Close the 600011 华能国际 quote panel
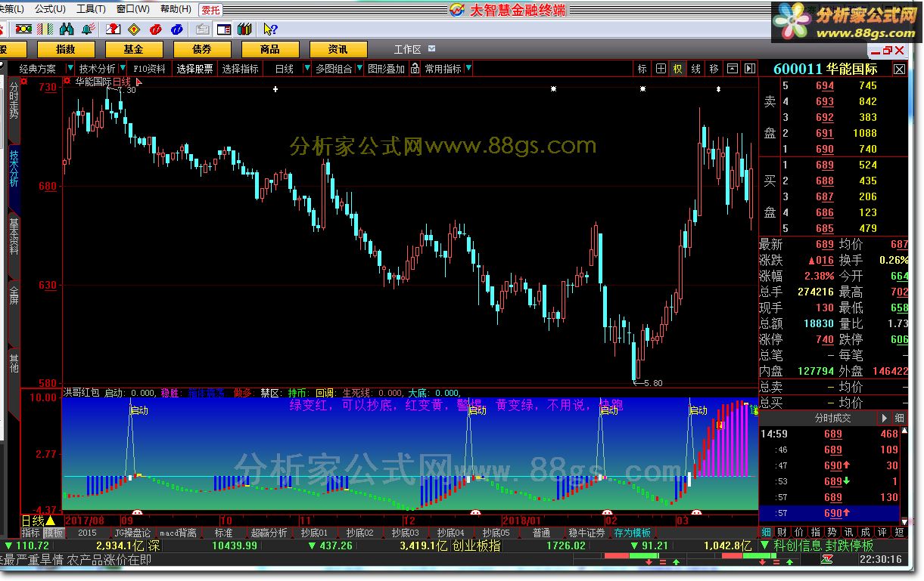Screen dimensions: 924x581 pos(899,69)
